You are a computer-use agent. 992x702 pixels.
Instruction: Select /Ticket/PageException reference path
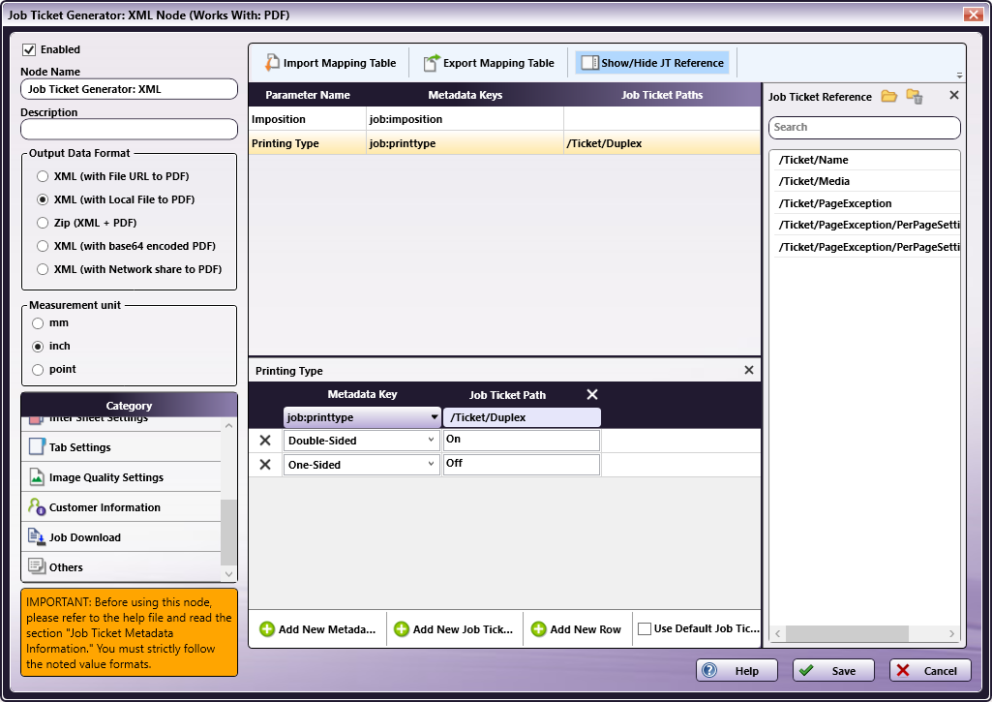point(865,203)
